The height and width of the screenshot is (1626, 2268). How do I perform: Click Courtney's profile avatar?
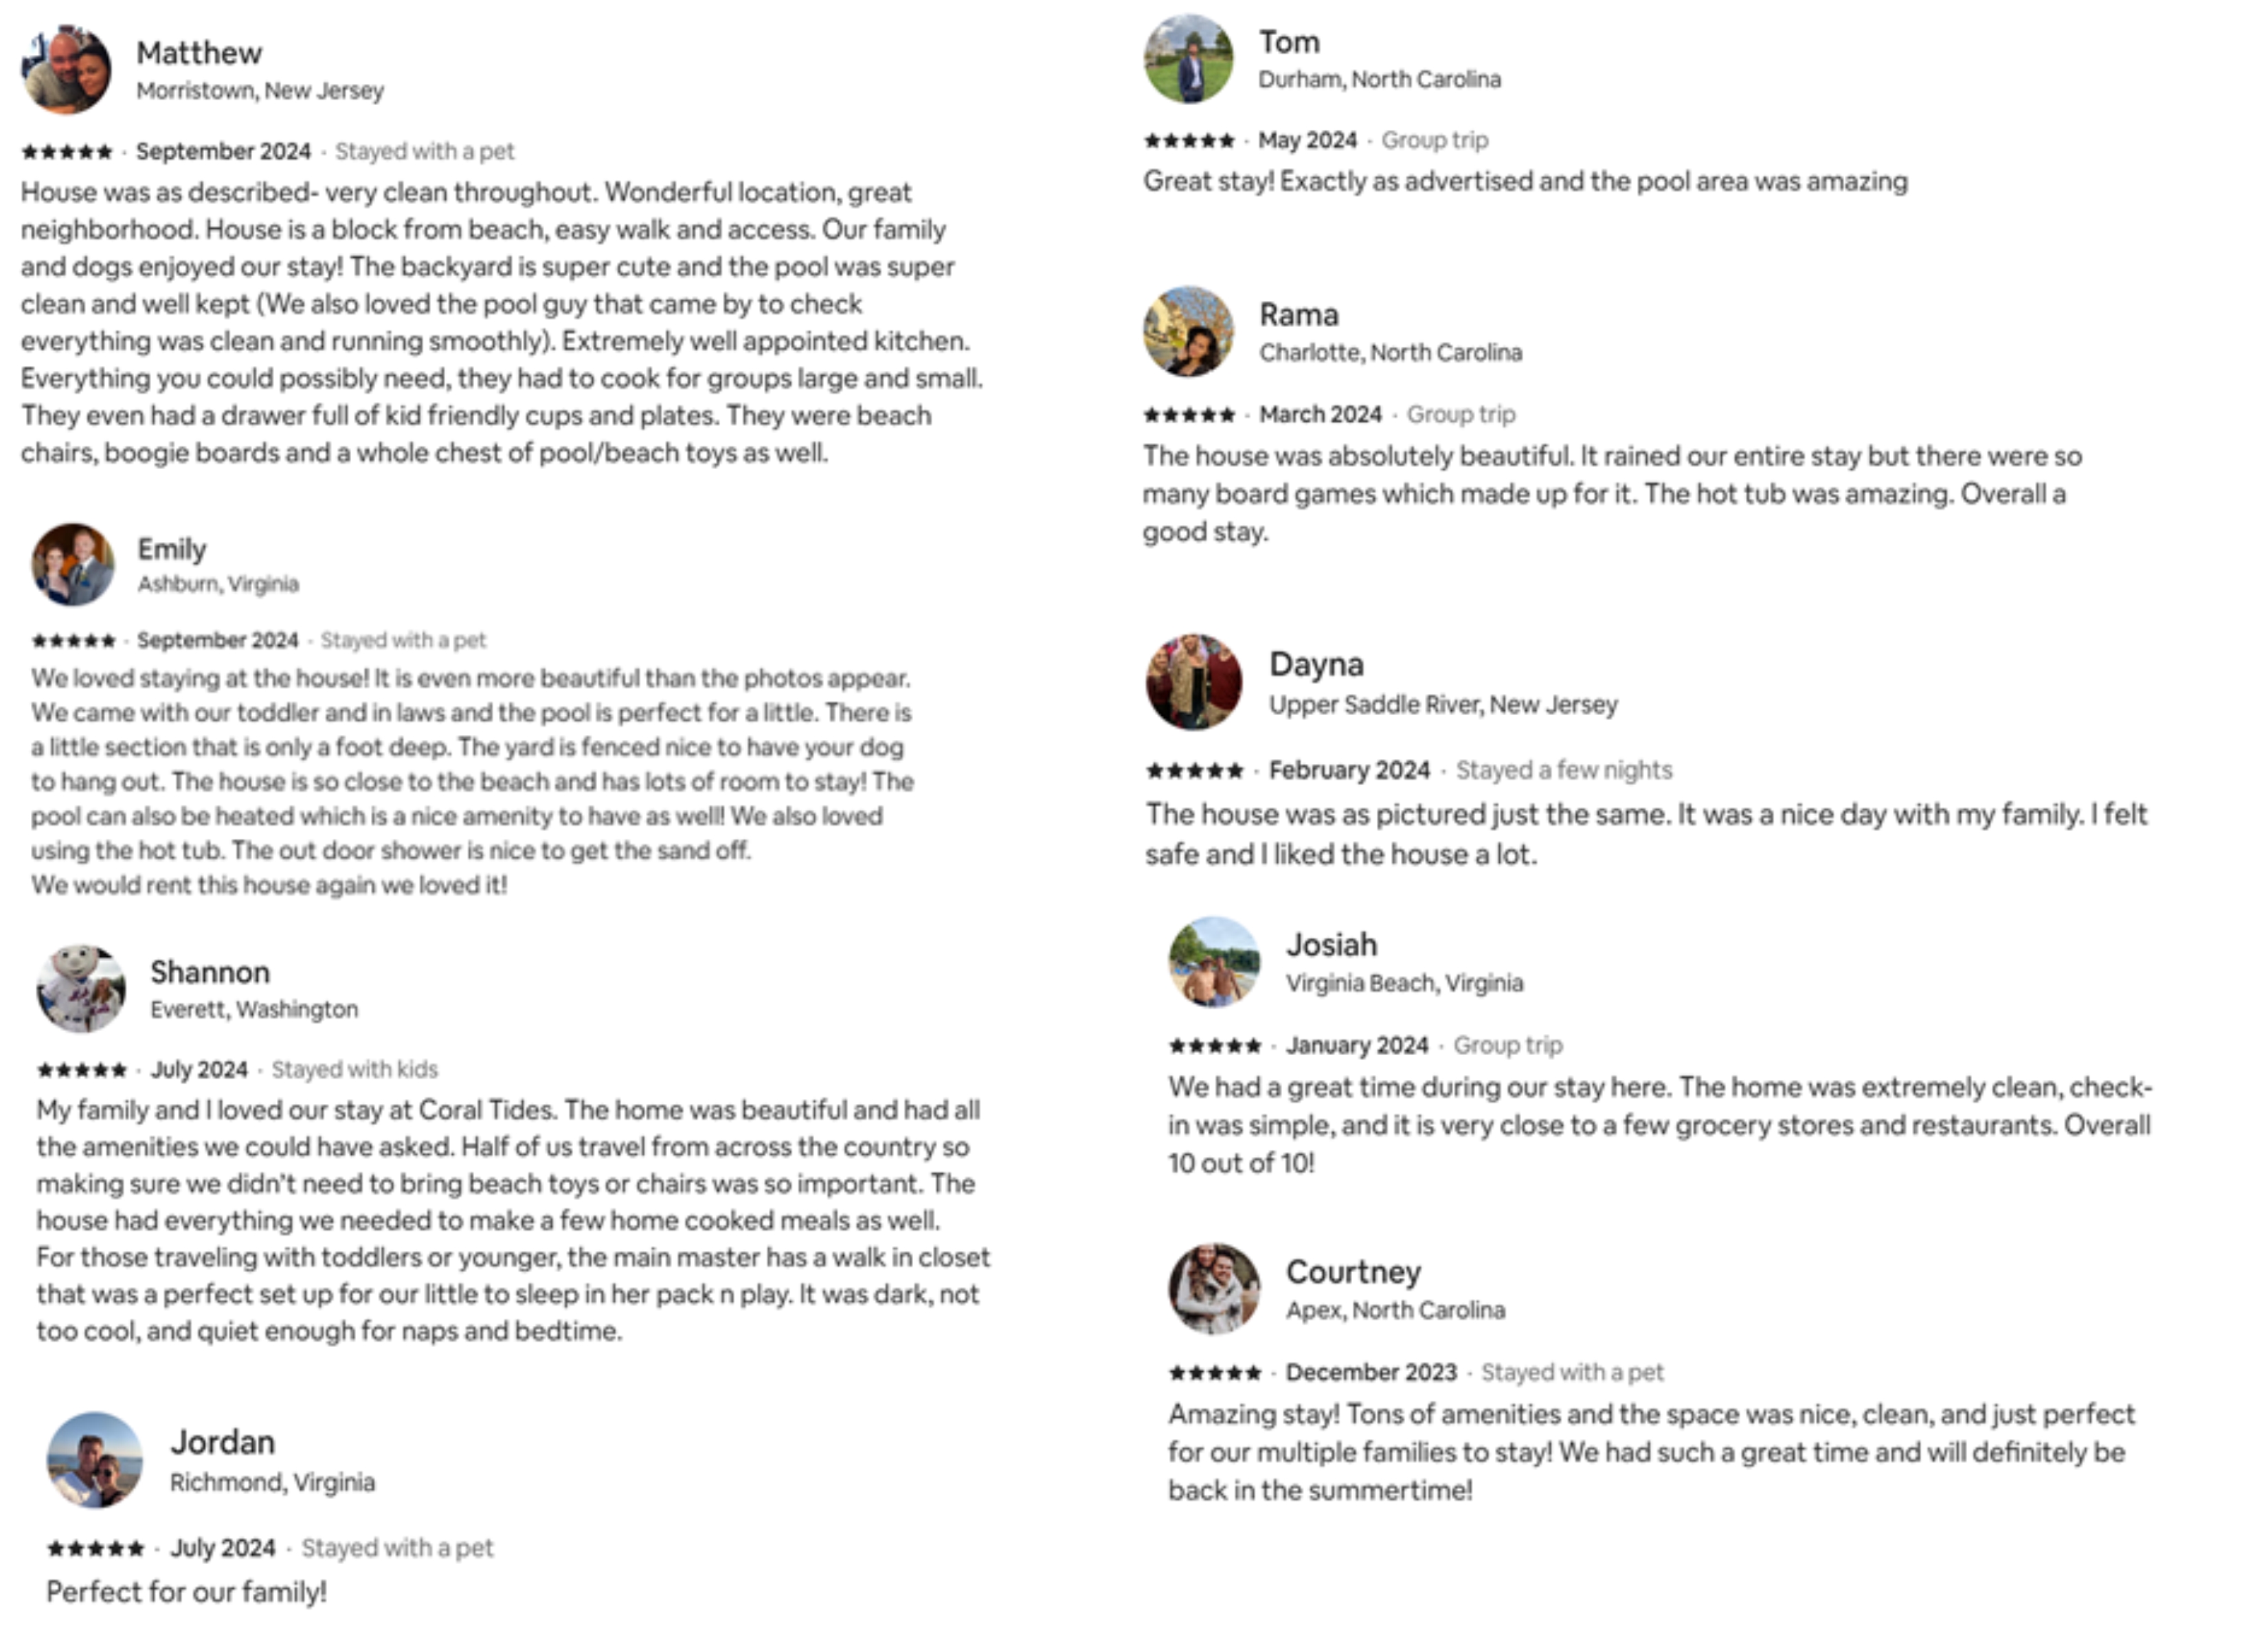(x=1215, y=1288)
